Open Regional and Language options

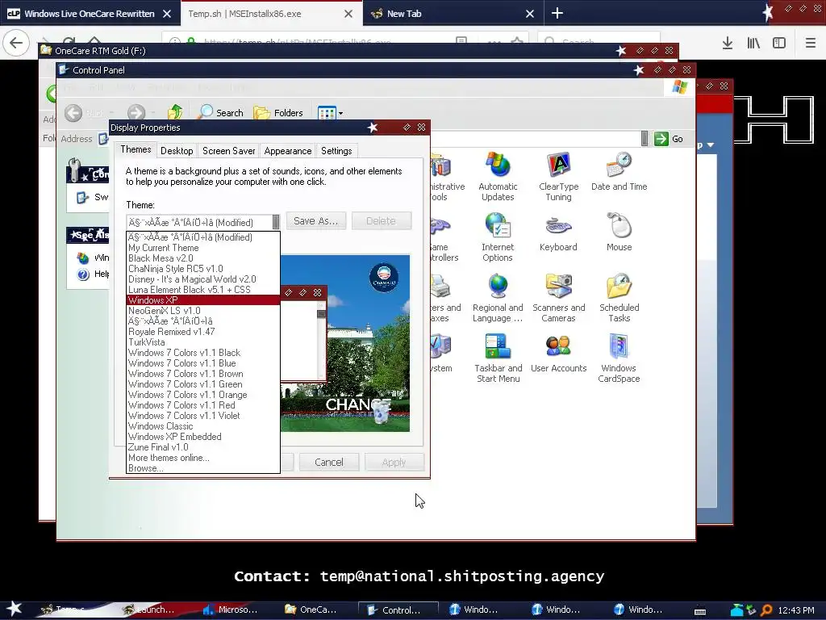click(497, 298)
